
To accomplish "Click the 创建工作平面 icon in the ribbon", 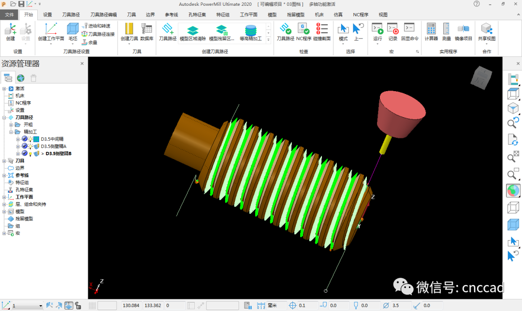I will (x=51, y=32).
